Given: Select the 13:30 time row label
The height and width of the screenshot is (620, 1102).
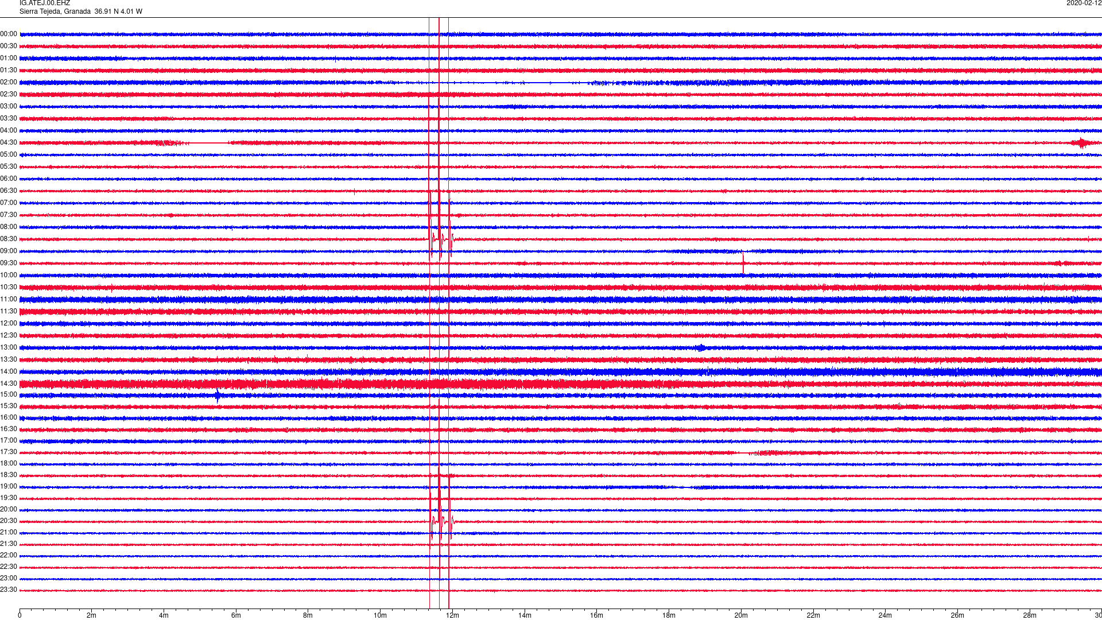Looking at the screenshot, I should (9, 359).
